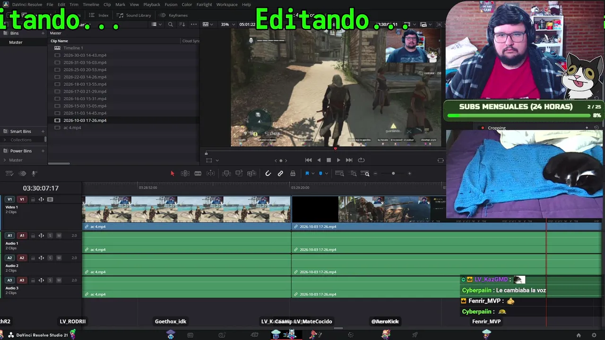Mute the Audio 2 track

click(59, 258)
